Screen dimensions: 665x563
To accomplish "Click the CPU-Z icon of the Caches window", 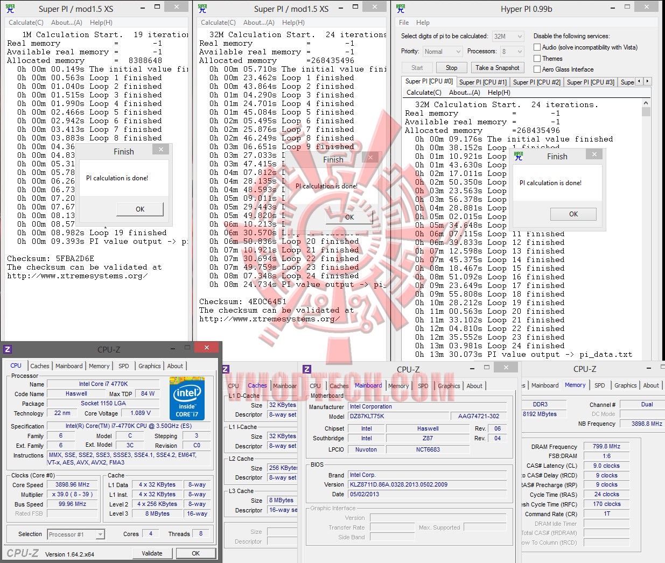I will (x=226, y=369).
